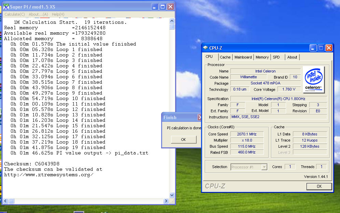340x213 pixels.
Task: Click the 12 Kuops L1 Trace value
Action: tap(310, 140)
